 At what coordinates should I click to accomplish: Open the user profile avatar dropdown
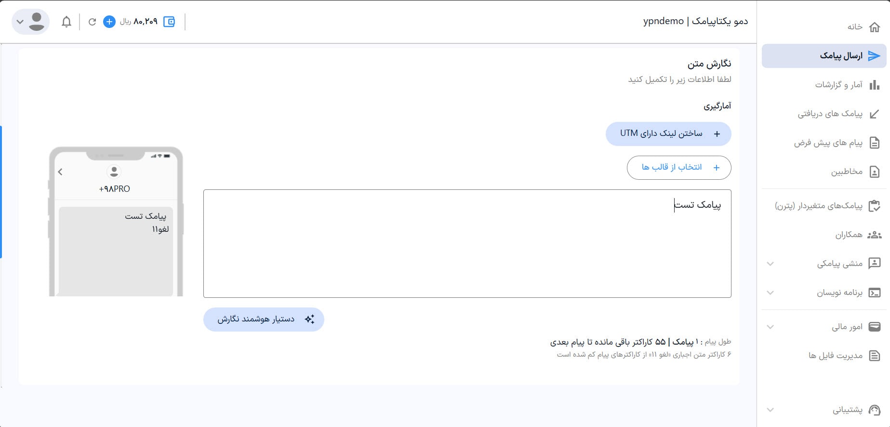(x=30, y=22)
